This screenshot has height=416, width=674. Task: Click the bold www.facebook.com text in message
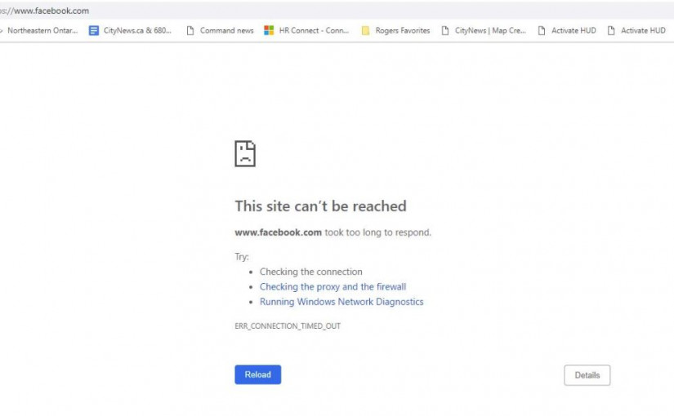[278, 232]
